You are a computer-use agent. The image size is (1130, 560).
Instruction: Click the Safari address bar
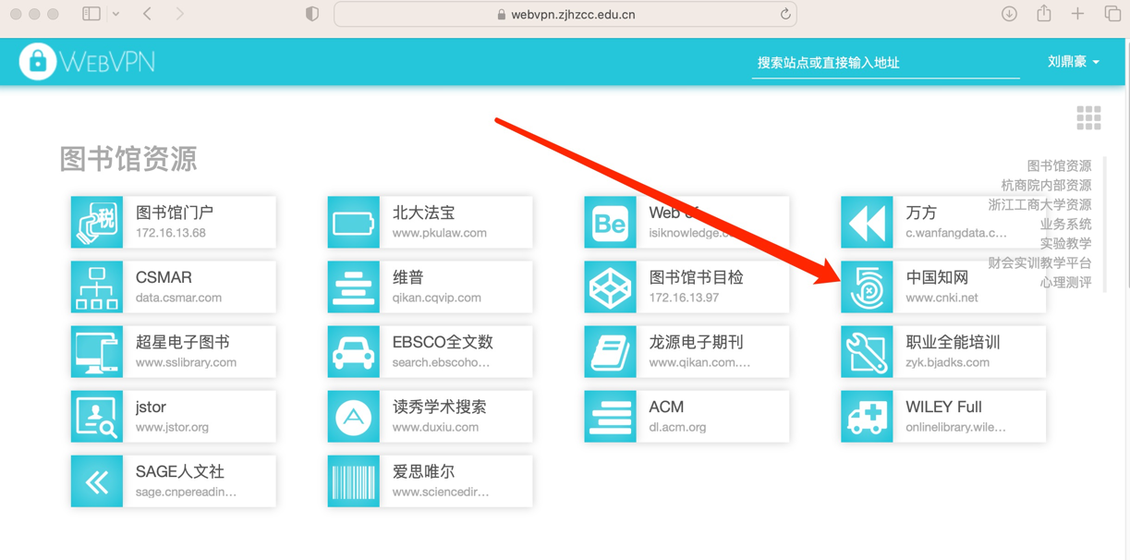(x=565, y=14)
